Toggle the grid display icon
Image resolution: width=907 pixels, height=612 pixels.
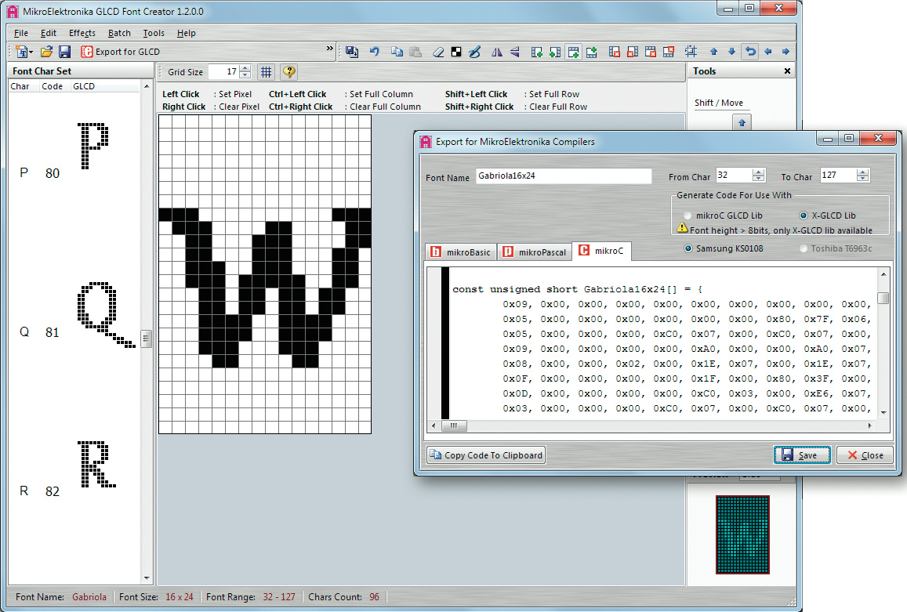(x=267, y=71)
